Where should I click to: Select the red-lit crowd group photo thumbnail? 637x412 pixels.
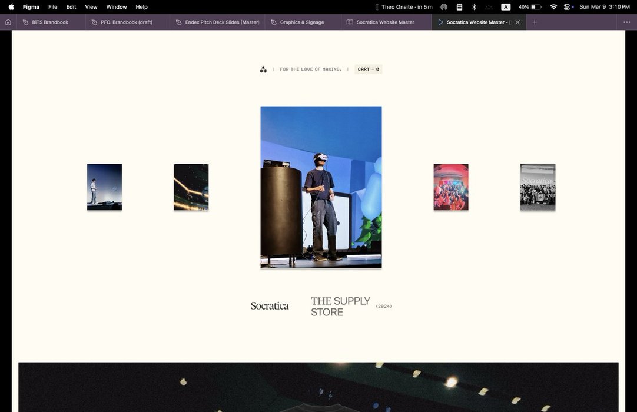(451, 187)
